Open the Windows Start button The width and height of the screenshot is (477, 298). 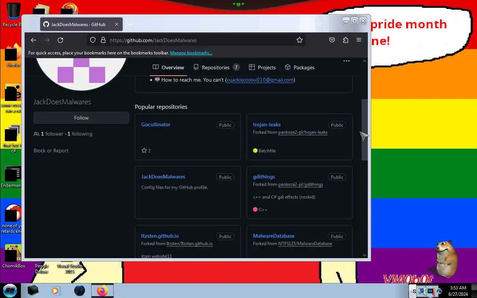coord(10,290)
